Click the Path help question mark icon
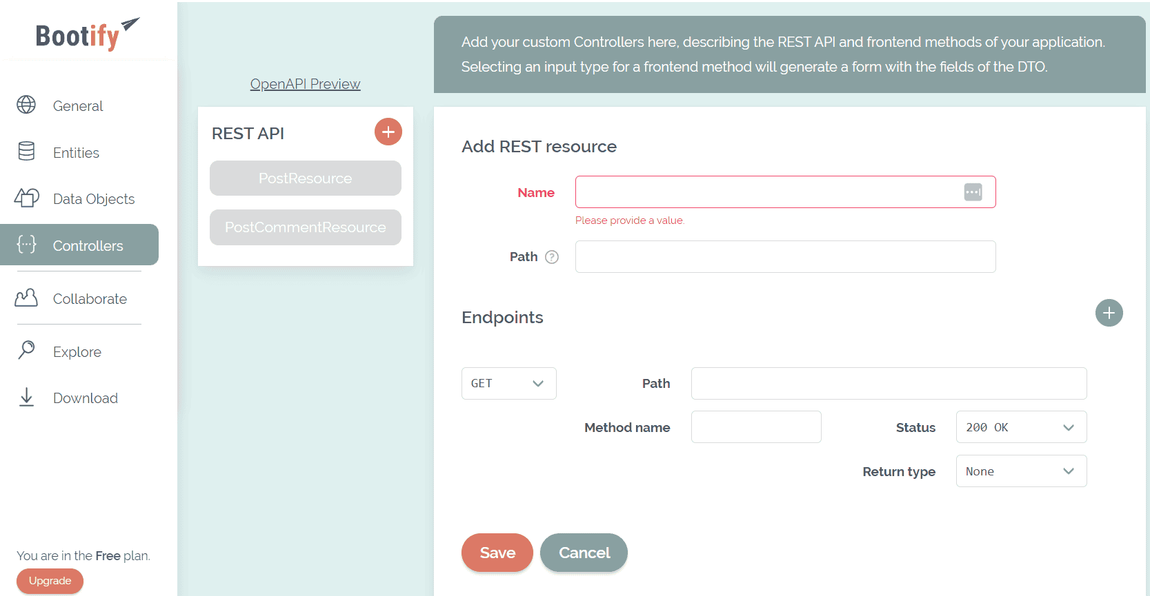1150x596 pixels. pos(552,257)
